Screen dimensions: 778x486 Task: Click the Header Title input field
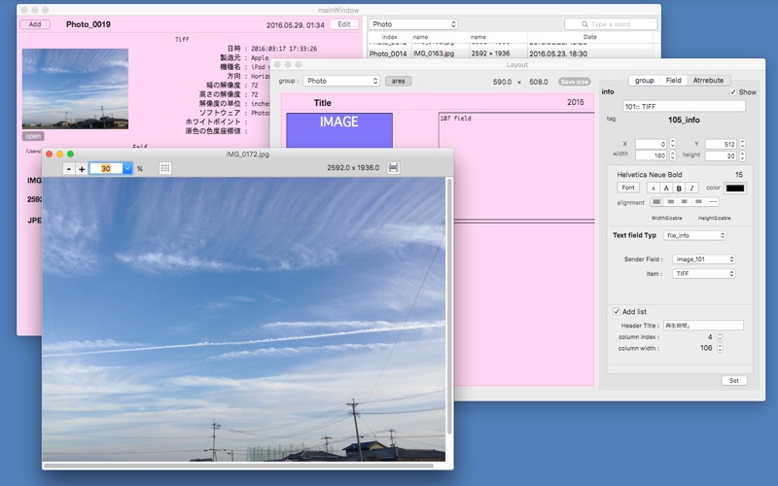703,326
